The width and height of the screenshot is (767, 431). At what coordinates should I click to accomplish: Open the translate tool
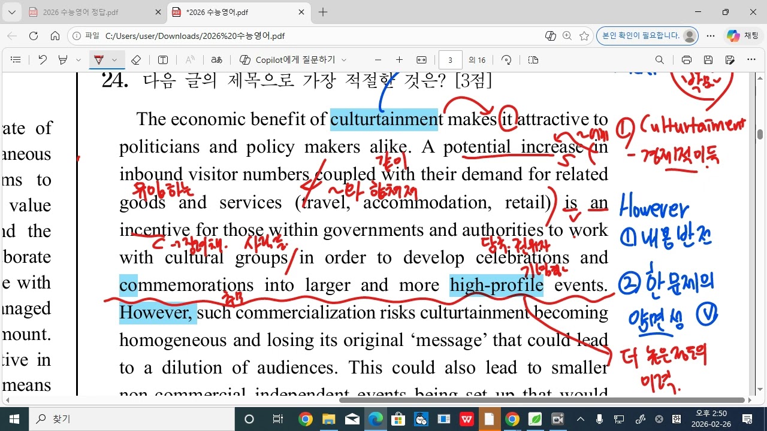[x=217, y=60]
